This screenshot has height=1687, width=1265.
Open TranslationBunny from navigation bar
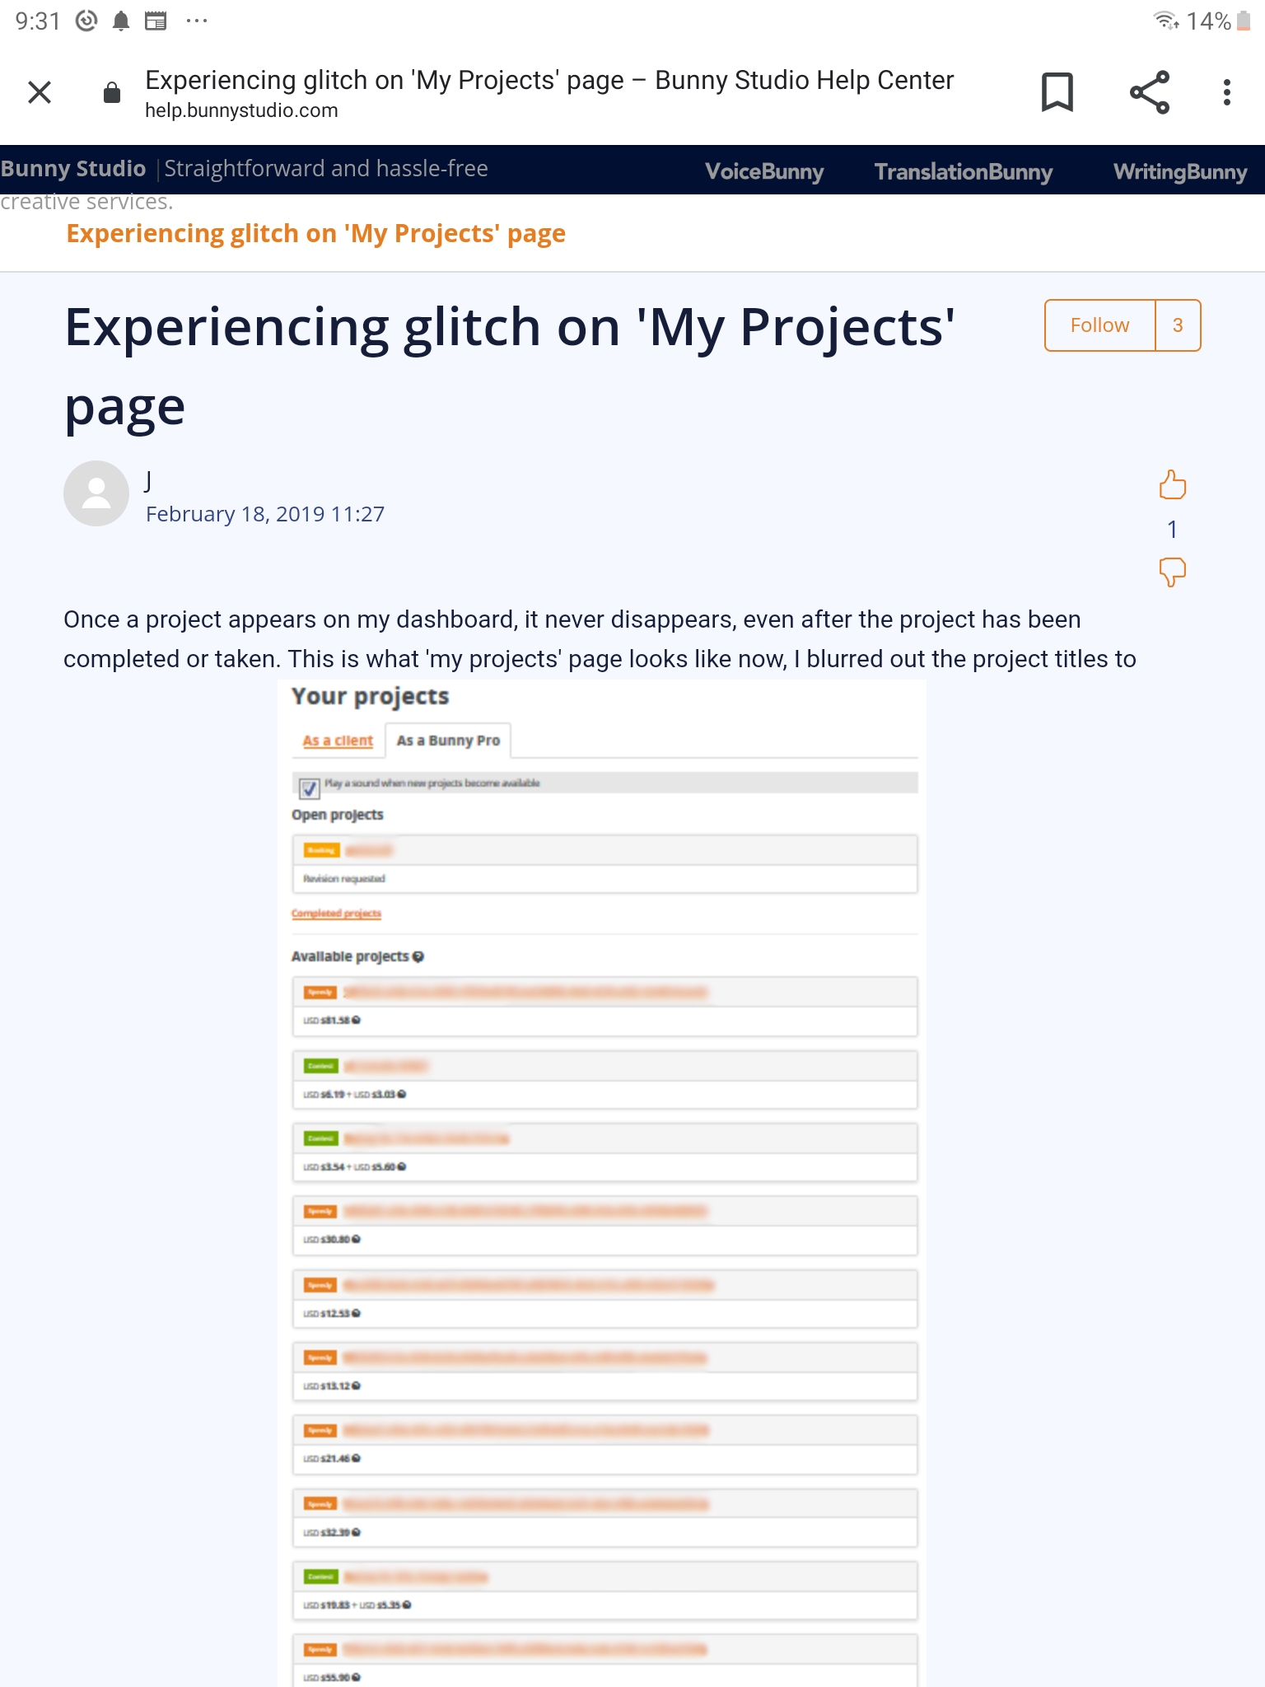pyautogui.click(x=963, y=171)
